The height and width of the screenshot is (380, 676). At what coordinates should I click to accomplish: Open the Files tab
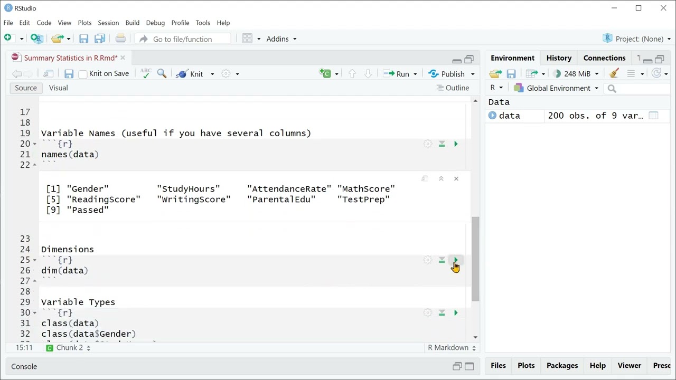(x=498, y=365)
